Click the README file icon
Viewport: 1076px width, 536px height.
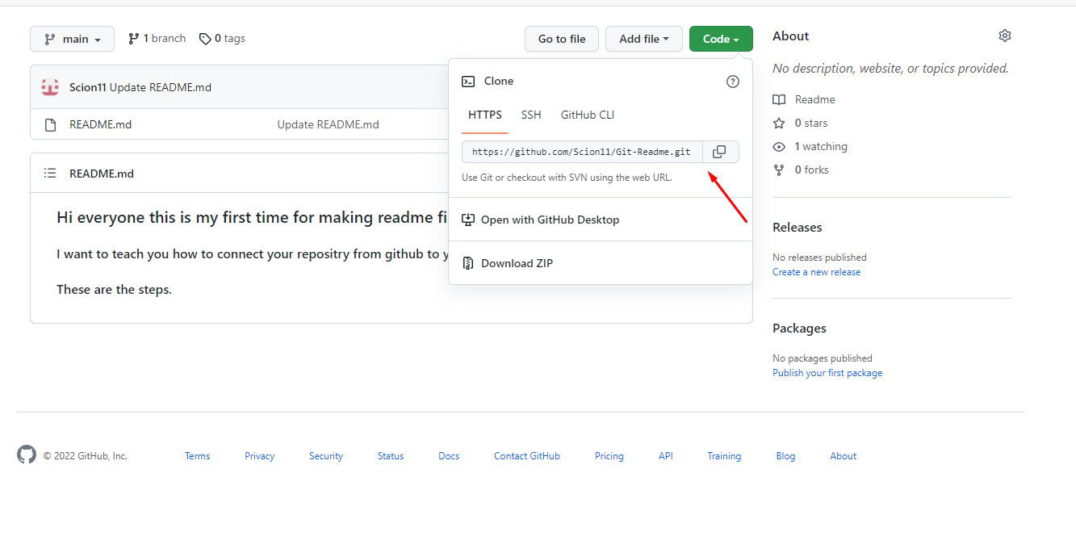[49, 124]
